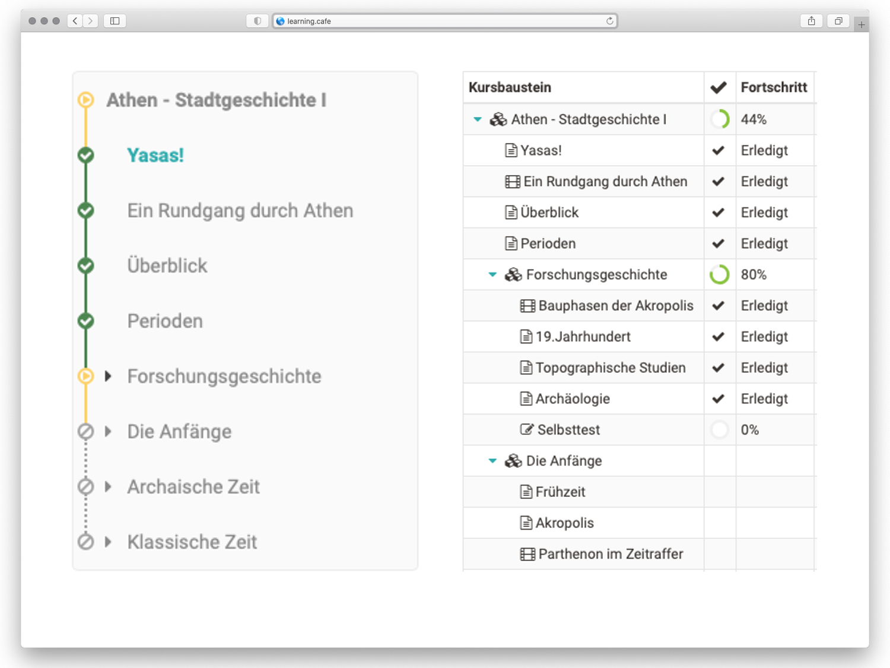Open Ein Rundgang durch Athen menu item

[x=240, y=210]
